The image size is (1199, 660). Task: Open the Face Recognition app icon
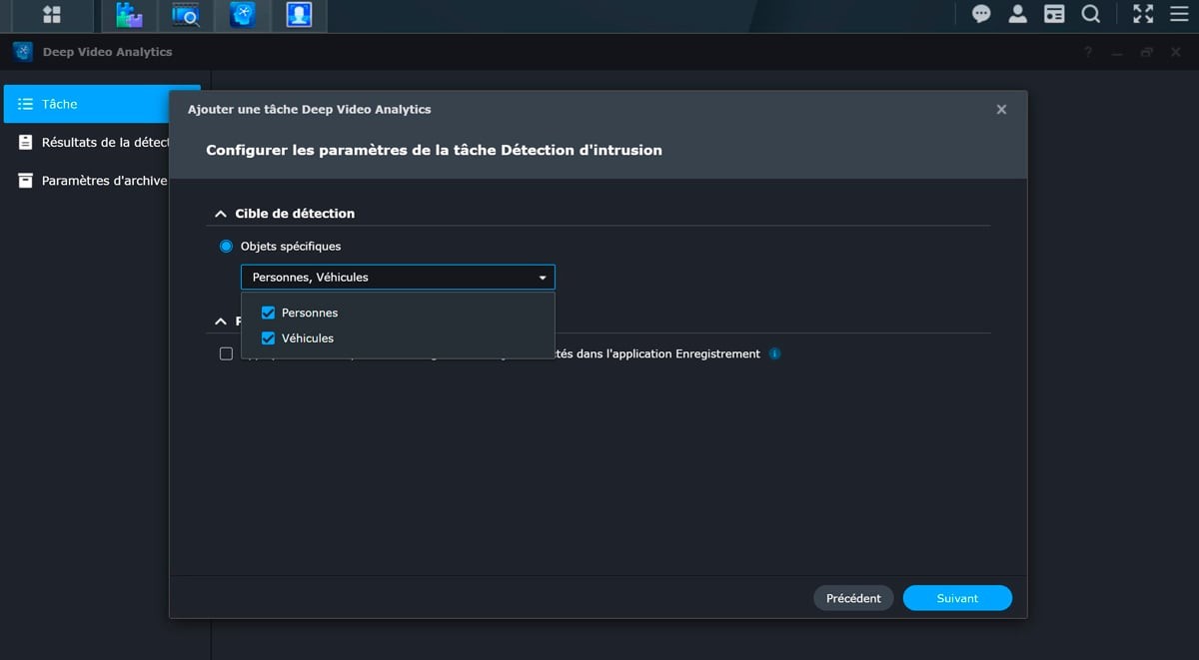(x=300, y=15)
